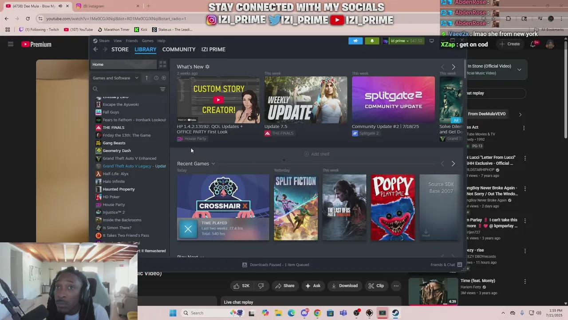Open Friends & Chat in Steam
The width and height of the screenshot is (568, 320).
pyautogui.click(x=446, y=265)
